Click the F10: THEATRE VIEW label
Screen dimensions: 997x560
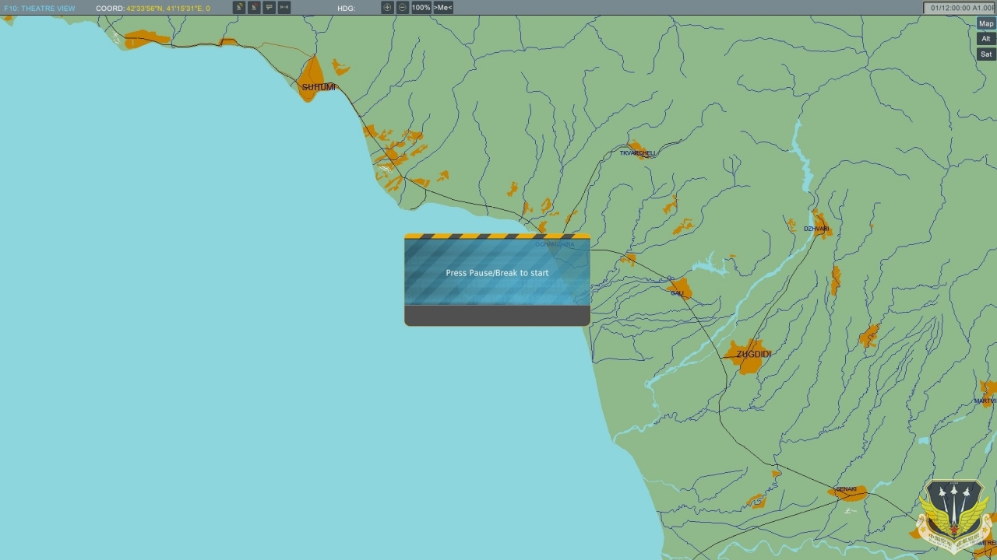coord(40,8)
